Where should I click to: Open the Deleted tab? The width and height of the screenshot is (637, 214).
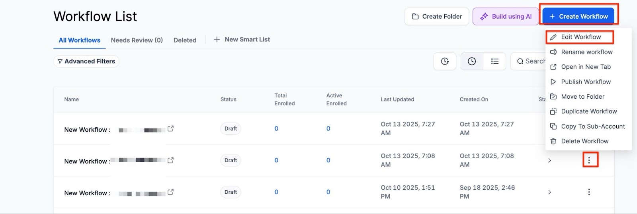(185, 40)
